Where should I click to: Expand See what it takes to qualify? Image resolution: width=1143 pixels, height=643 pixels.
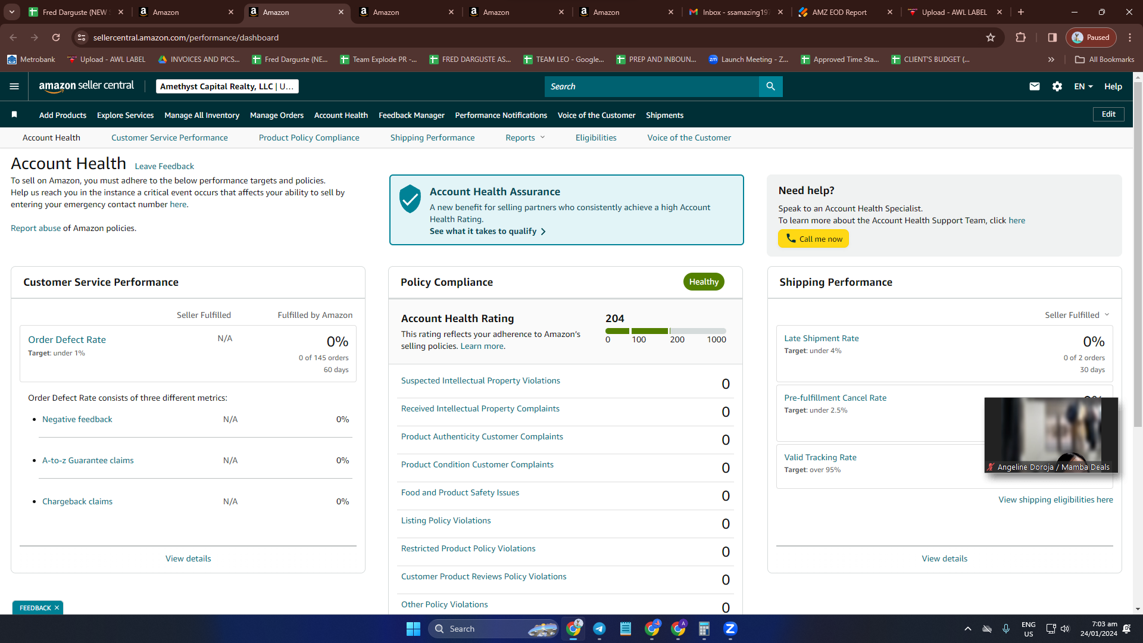point(488,231)
